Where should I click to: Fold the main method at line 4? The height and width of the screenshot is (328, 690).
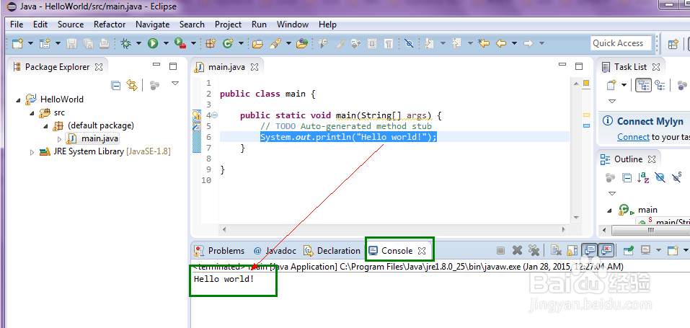pyautogui.click(x=215, y=115)
